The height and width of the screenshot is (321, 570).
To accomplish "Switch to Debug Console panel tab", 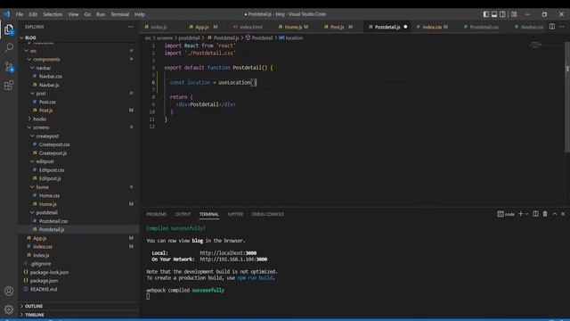I will 267,214.
